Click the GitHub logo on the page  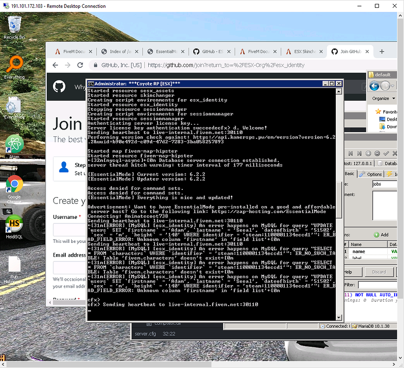click(x=58, y=86)
